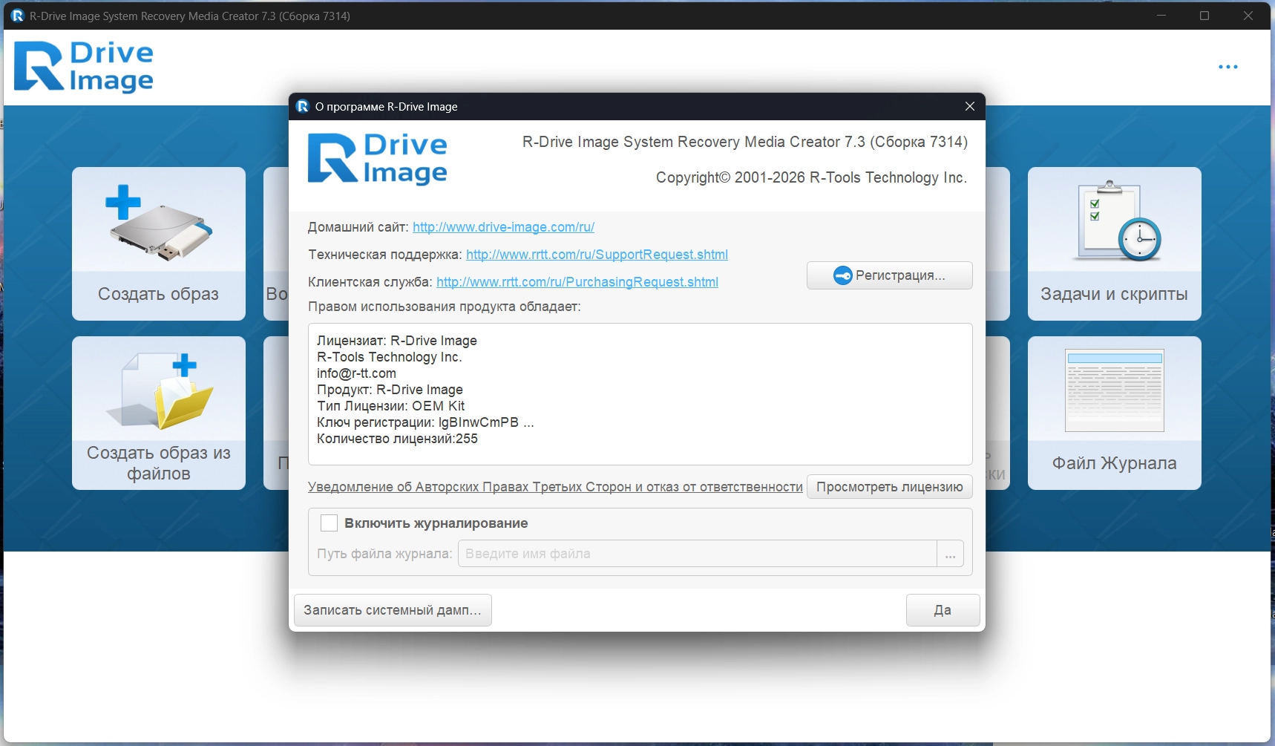Click the R-Drive Image logo in main window

click(84, 67)
